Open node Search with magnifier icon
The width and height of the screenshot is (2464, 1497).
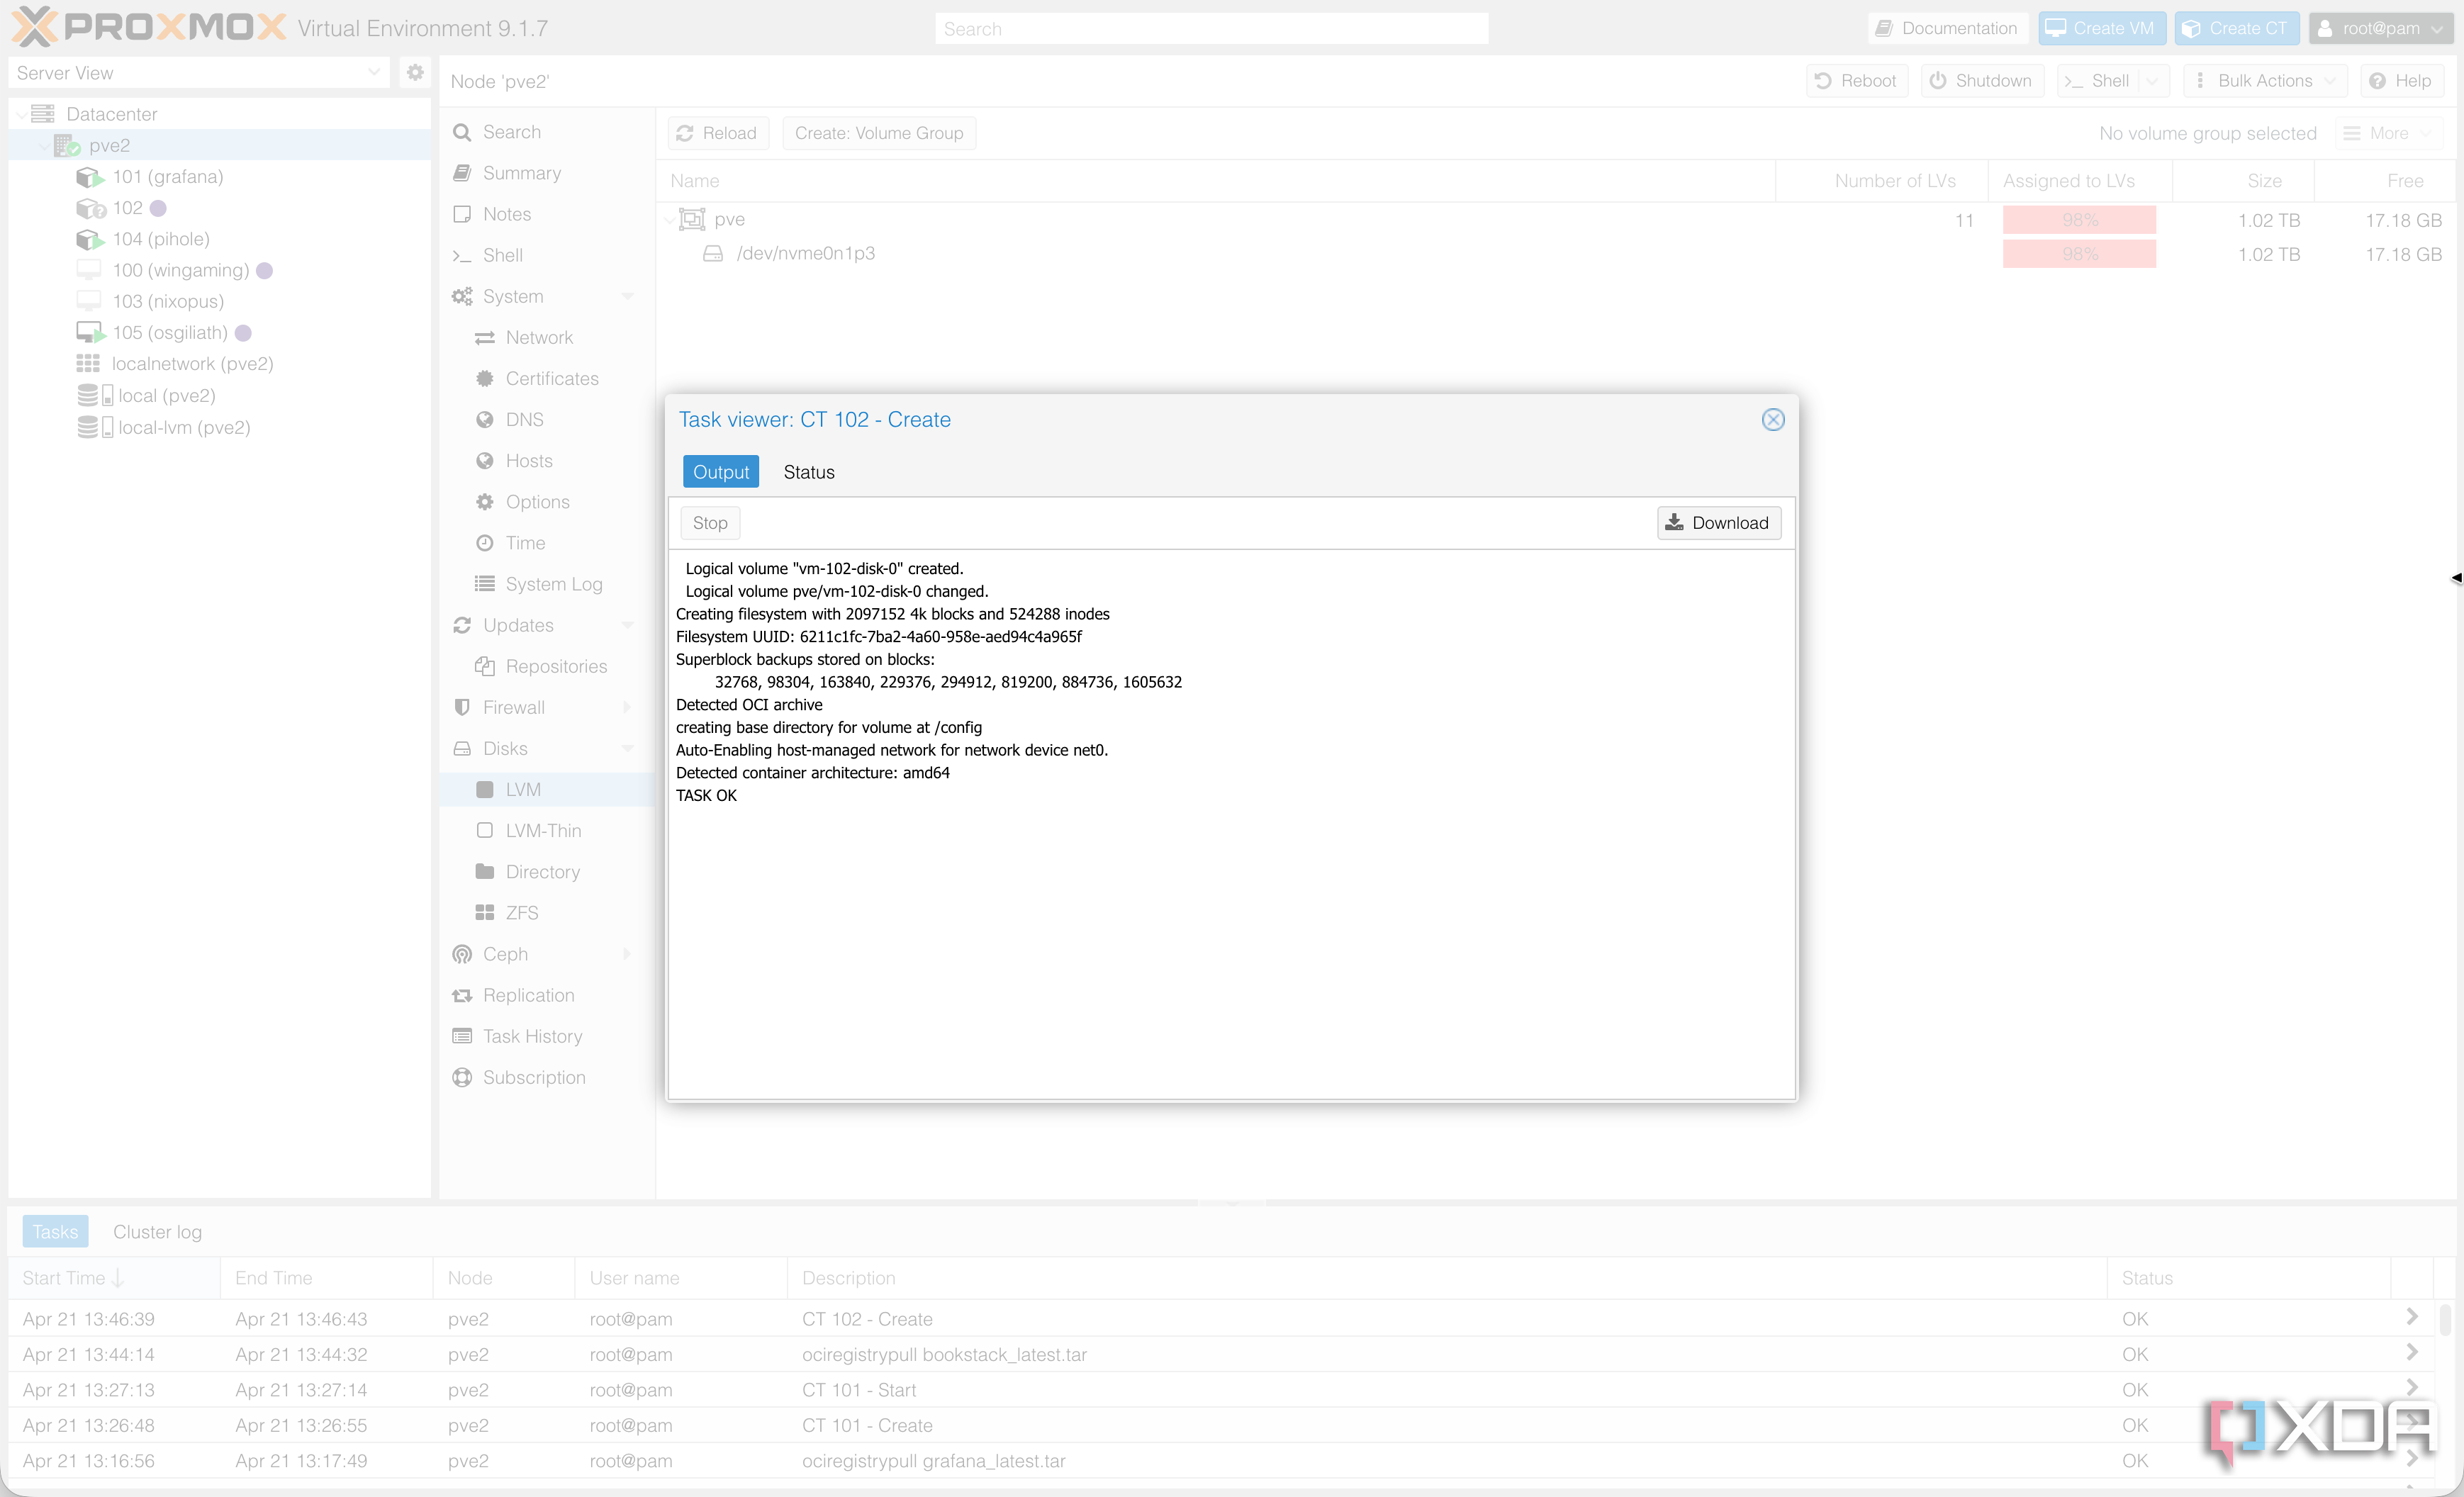pyautogui.click(x=461, y=132)
